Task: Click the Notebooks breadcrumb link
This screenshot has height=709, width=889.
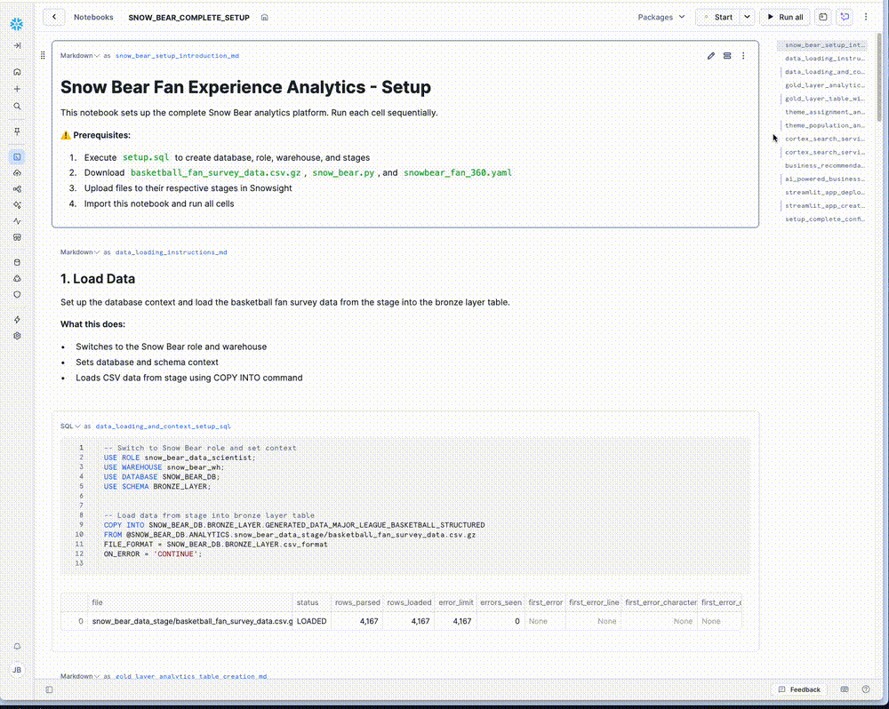Action: coord(93,17)
